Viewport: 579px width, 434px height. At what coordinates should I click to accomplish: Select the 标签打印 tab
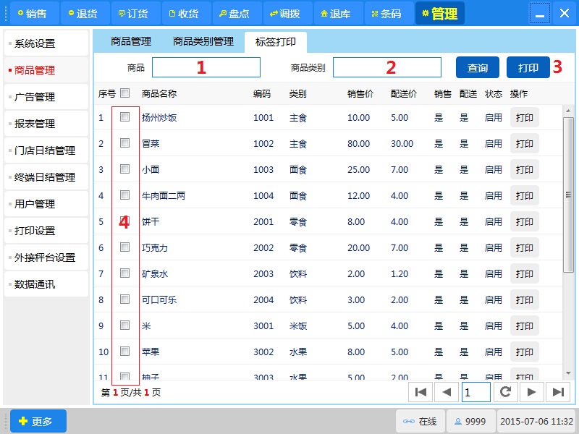click(276, 42)
